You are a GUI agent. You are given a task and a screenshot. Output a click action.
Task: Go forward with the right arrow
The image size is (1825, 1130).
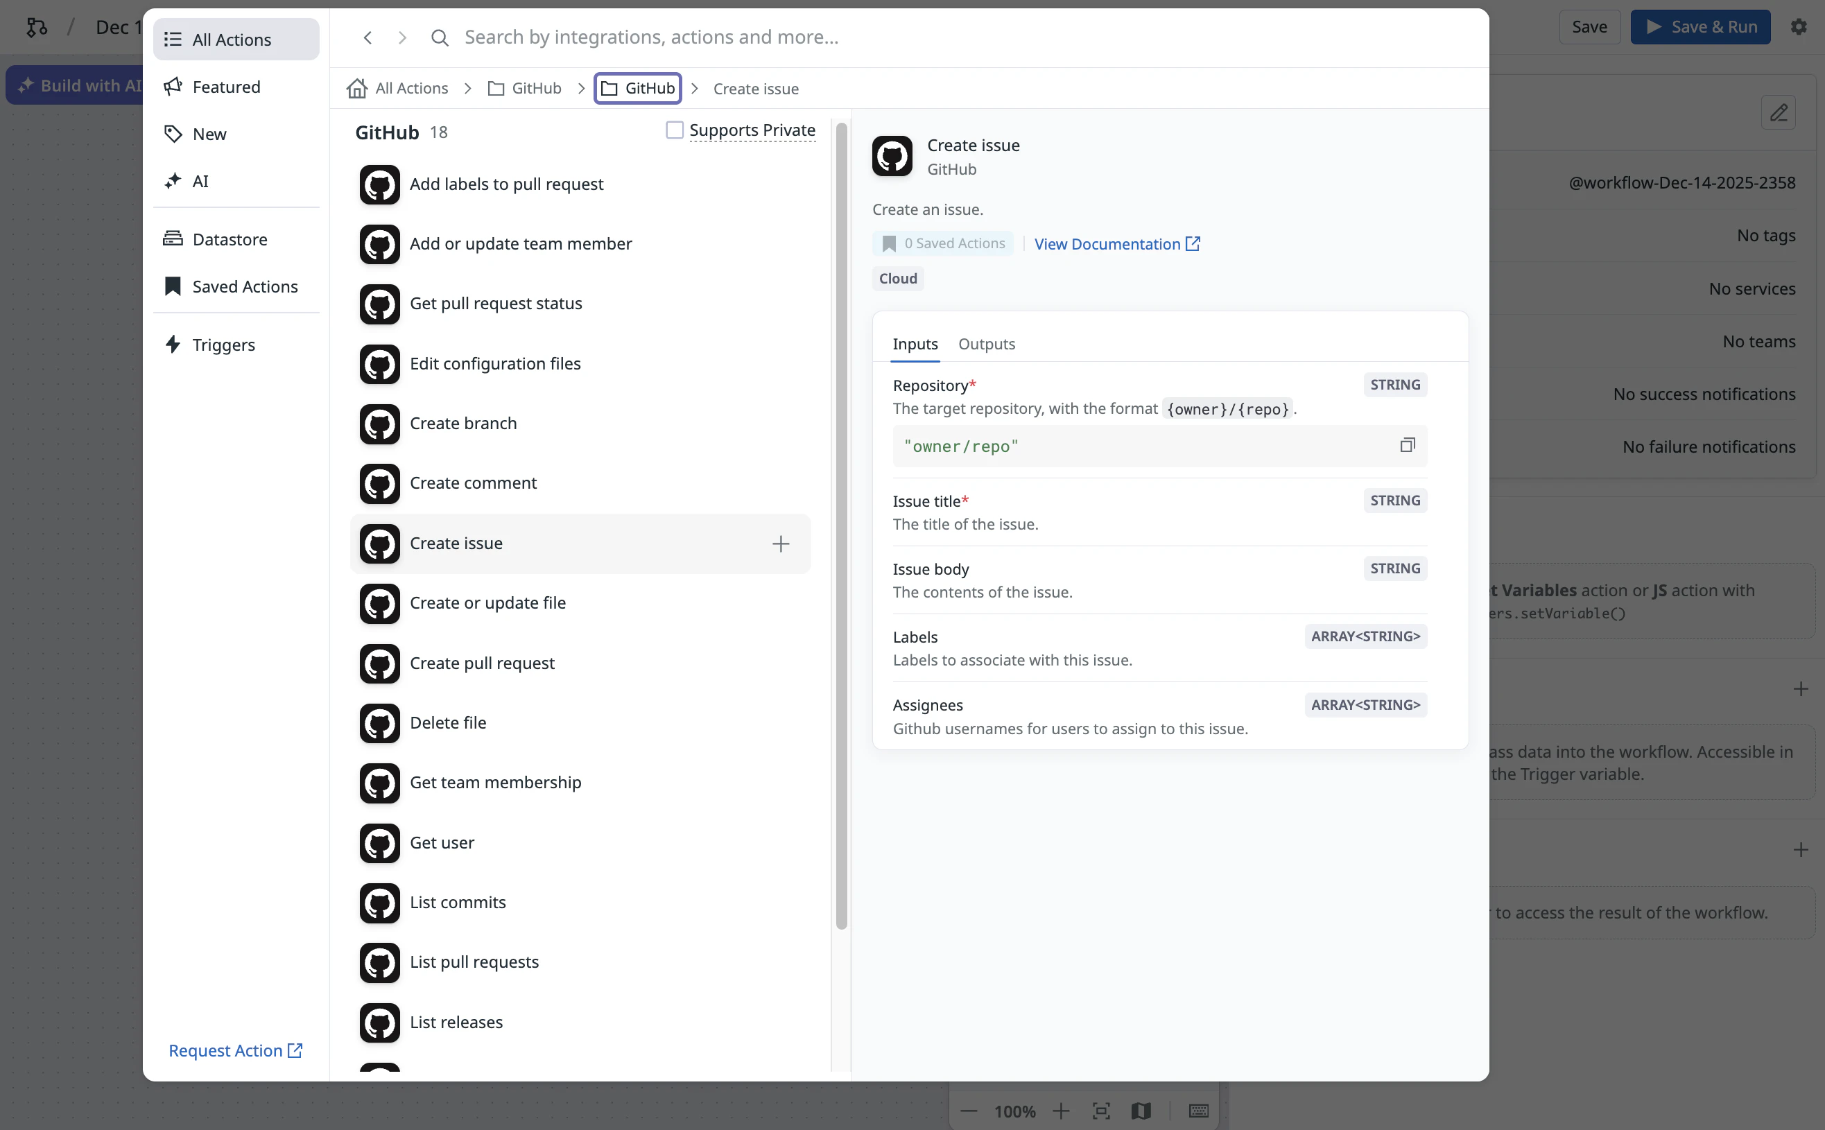pos(402,37)
